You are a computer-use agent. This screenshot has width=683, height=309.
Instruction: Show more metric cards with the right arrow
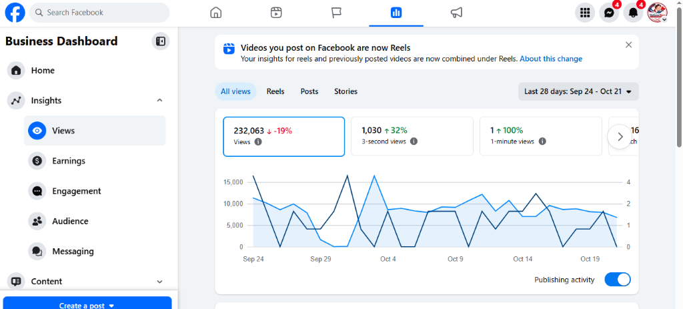620,137
